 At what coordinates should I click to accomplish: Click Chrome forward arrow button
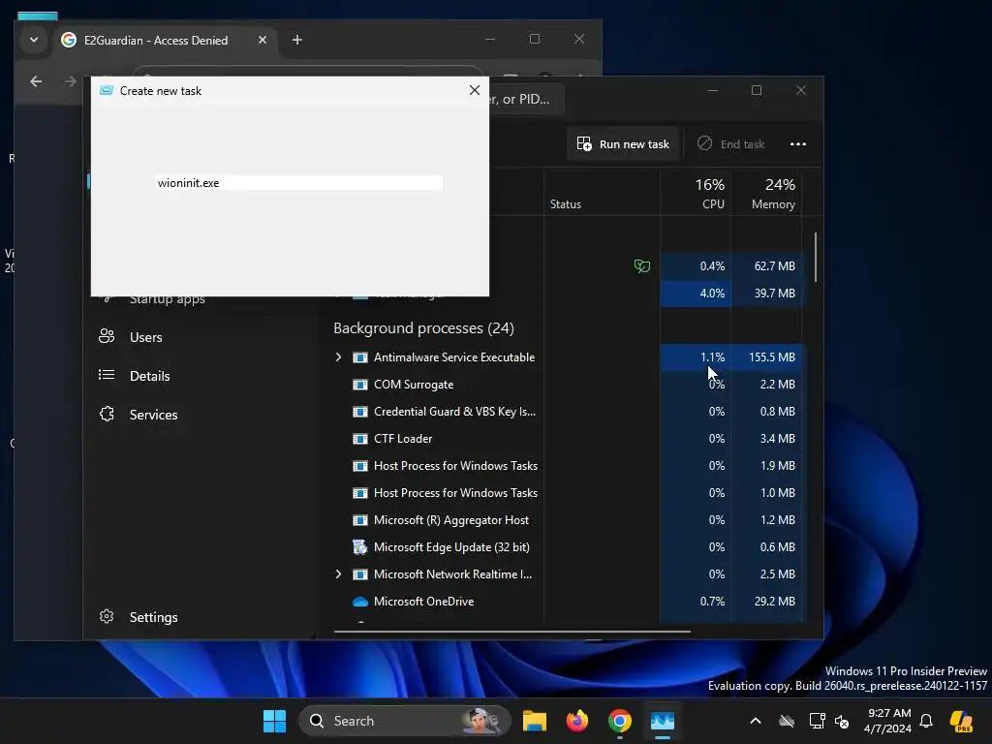click(70, 81)
